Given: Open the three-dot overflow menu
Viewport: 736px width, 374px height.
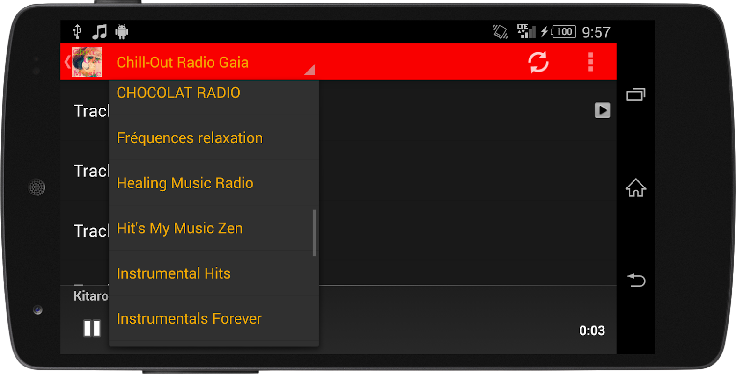Looking at the screenshot, I should pos(590,62).
